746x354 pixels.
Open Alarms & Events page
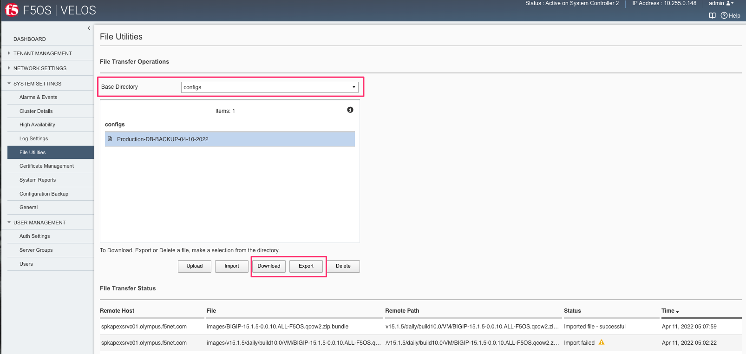38,97
